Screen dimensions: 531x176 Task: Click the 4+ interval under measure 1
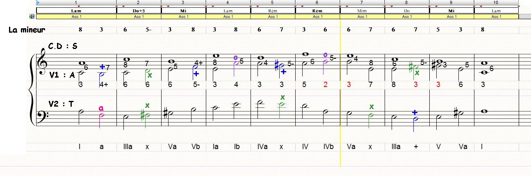103,84
